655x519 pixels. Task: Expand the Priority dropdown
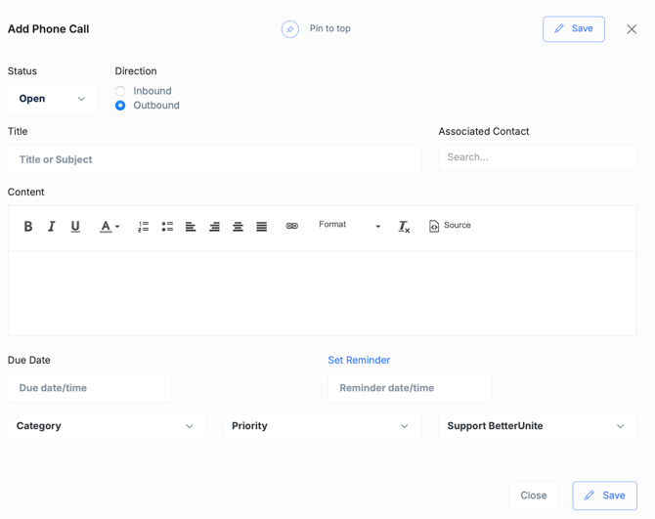[x=322, y=426]
